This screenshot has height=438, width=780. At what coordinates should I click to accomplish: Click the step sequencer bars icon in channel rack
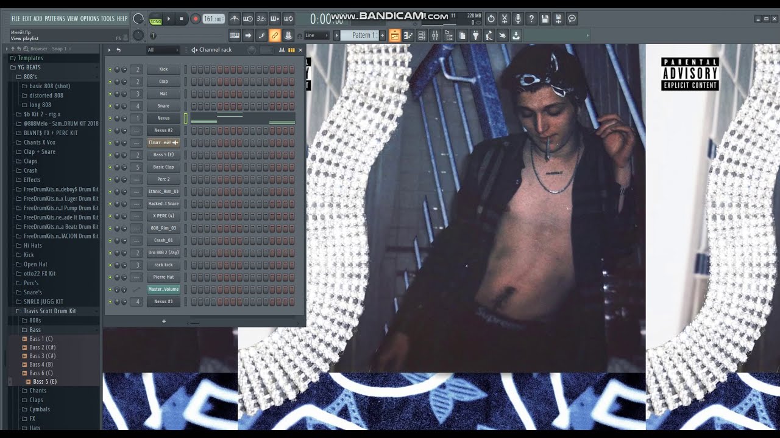point(291,50)
